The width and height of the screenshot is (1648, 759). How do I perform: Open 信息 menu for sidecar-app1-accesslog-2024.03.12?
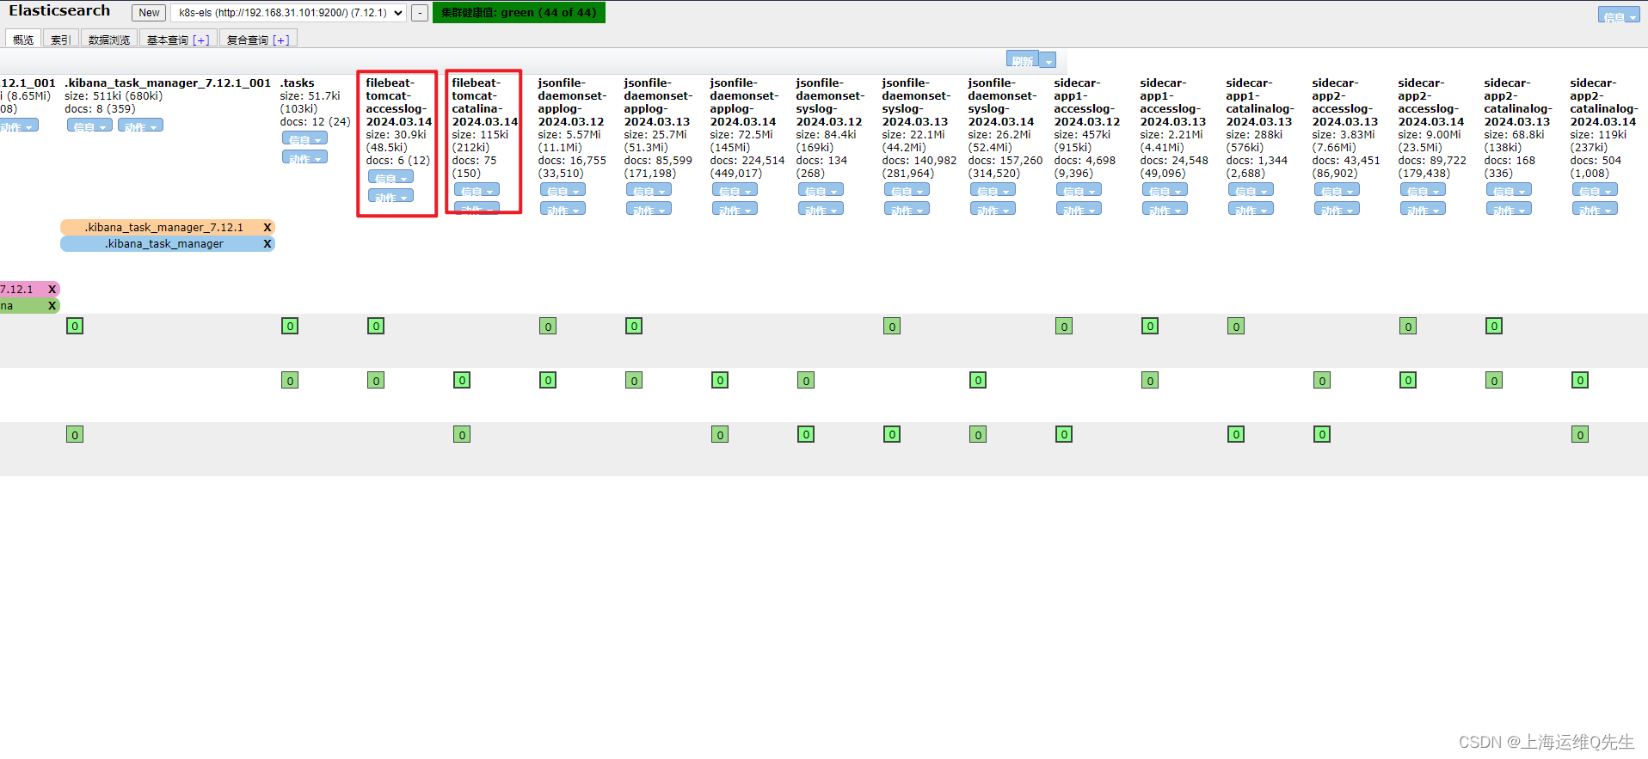(x=1079, y=190)
